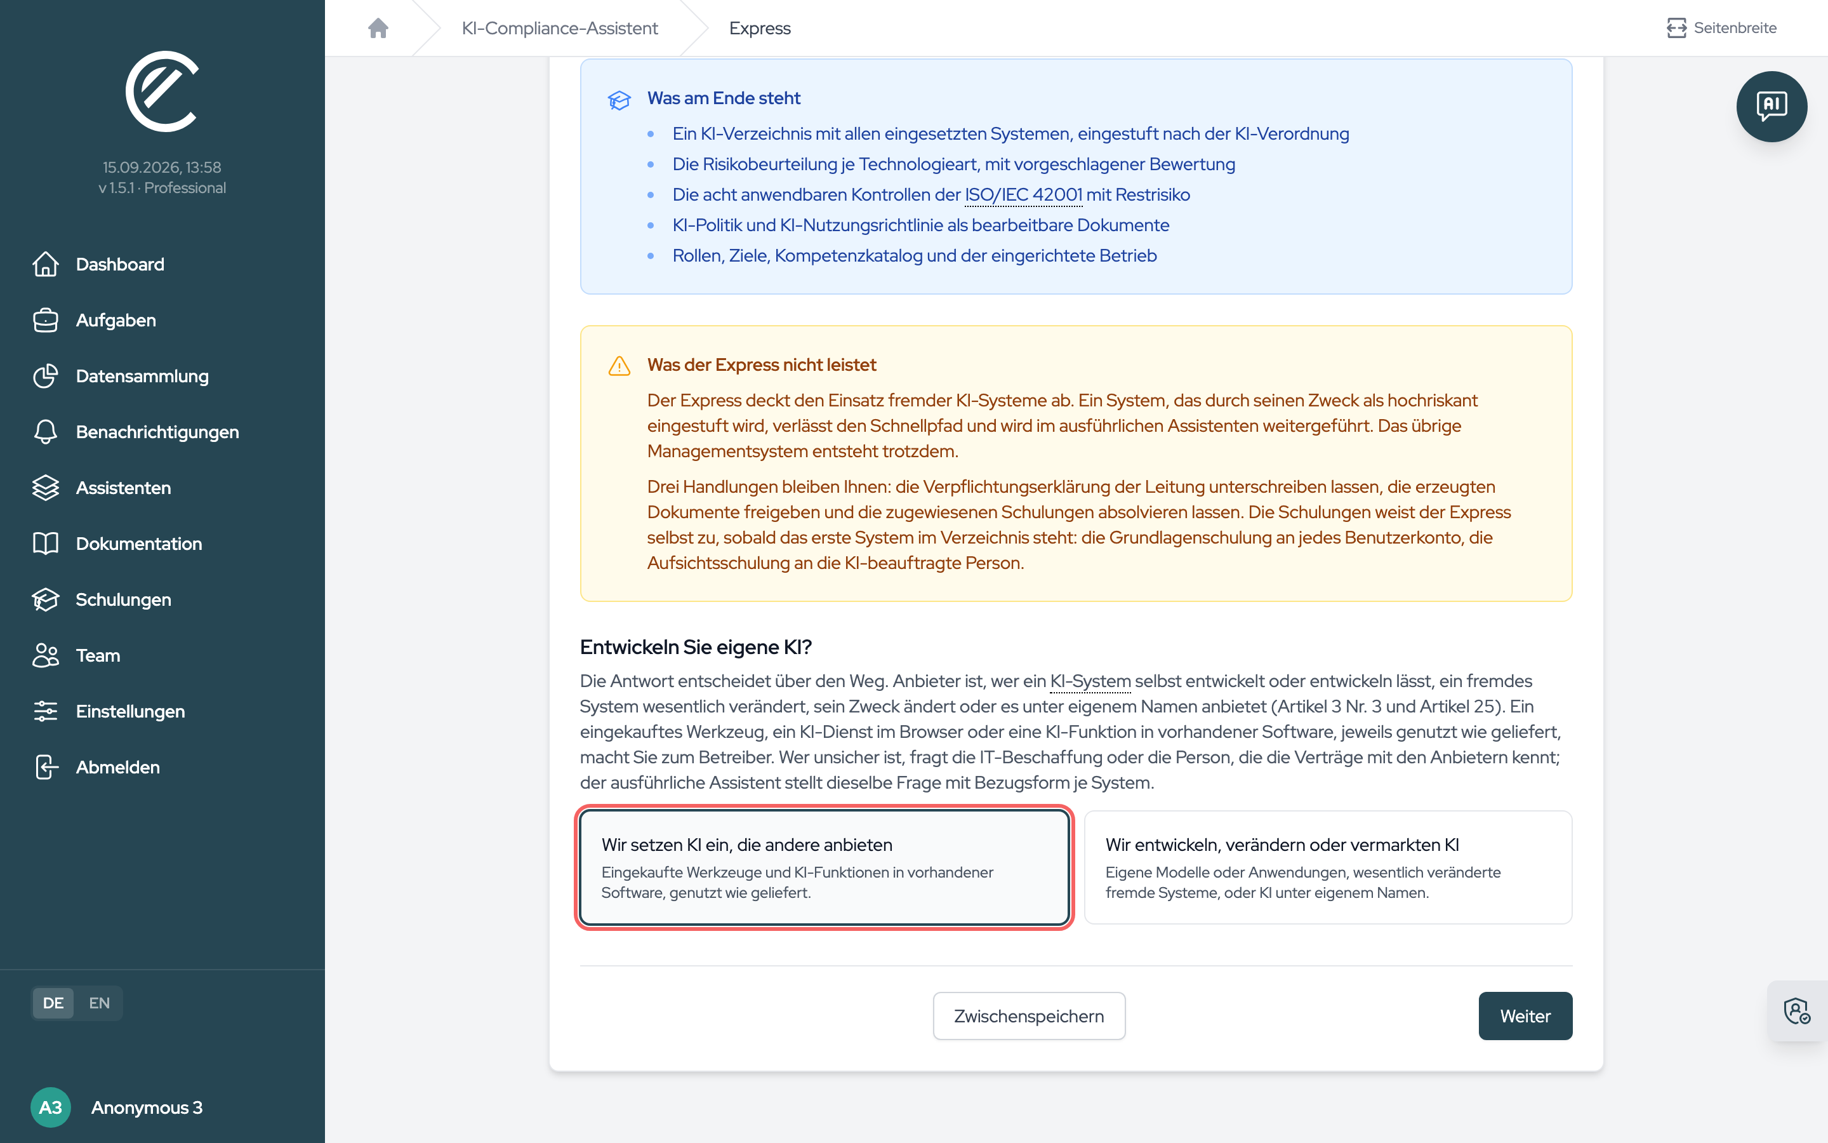Click the Schulungen graduation cap icon
This screenshot has height=1143, width=1828.
click(x=45, y=599)
